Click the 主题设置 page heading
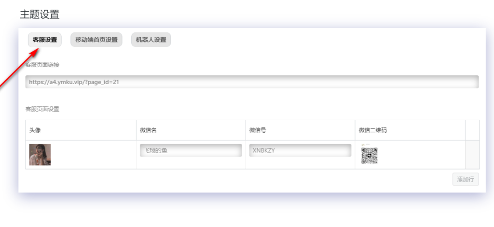 [40, 14]
